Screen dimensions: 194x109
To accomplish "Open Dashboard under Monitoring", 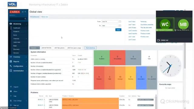I will pyautogui.click(x=17, y=28).
